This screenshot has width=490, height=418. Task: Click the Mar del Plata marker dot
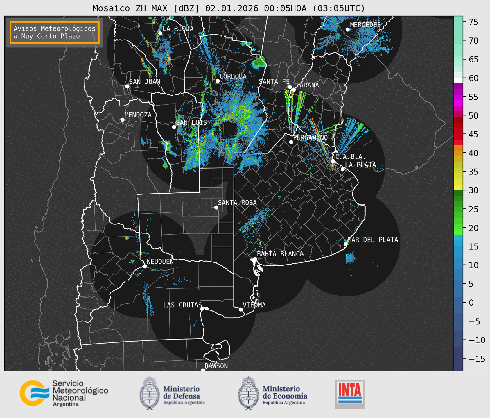(x=346, y=244)
